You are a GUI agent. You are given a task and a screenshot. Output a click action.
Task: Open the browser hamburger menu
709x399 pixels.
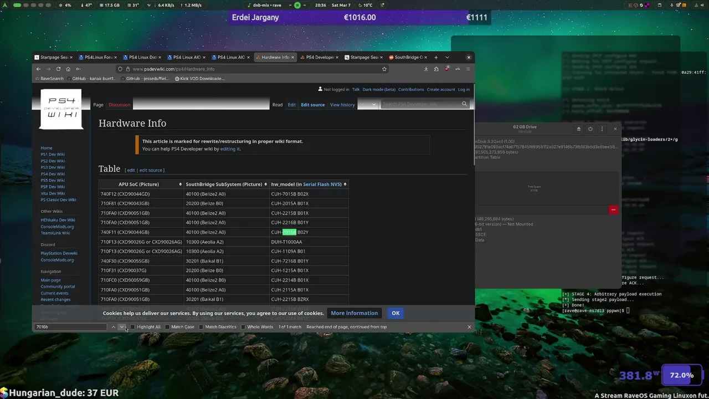(x=468, y=69)
